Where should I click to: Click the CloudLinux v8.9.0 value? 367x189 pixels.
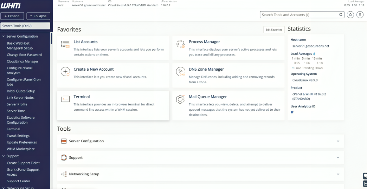coord(305,80)
